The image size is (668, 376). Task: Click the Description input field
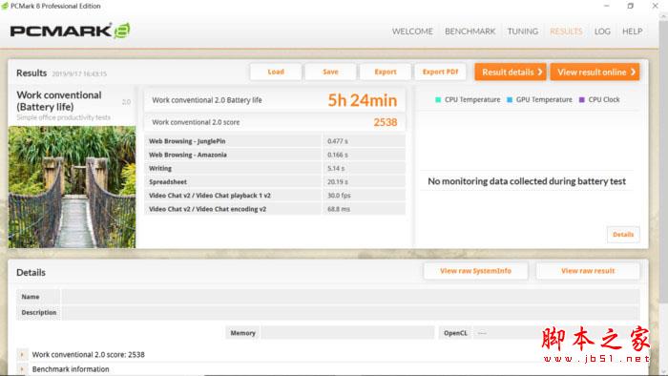click(350, 313)
